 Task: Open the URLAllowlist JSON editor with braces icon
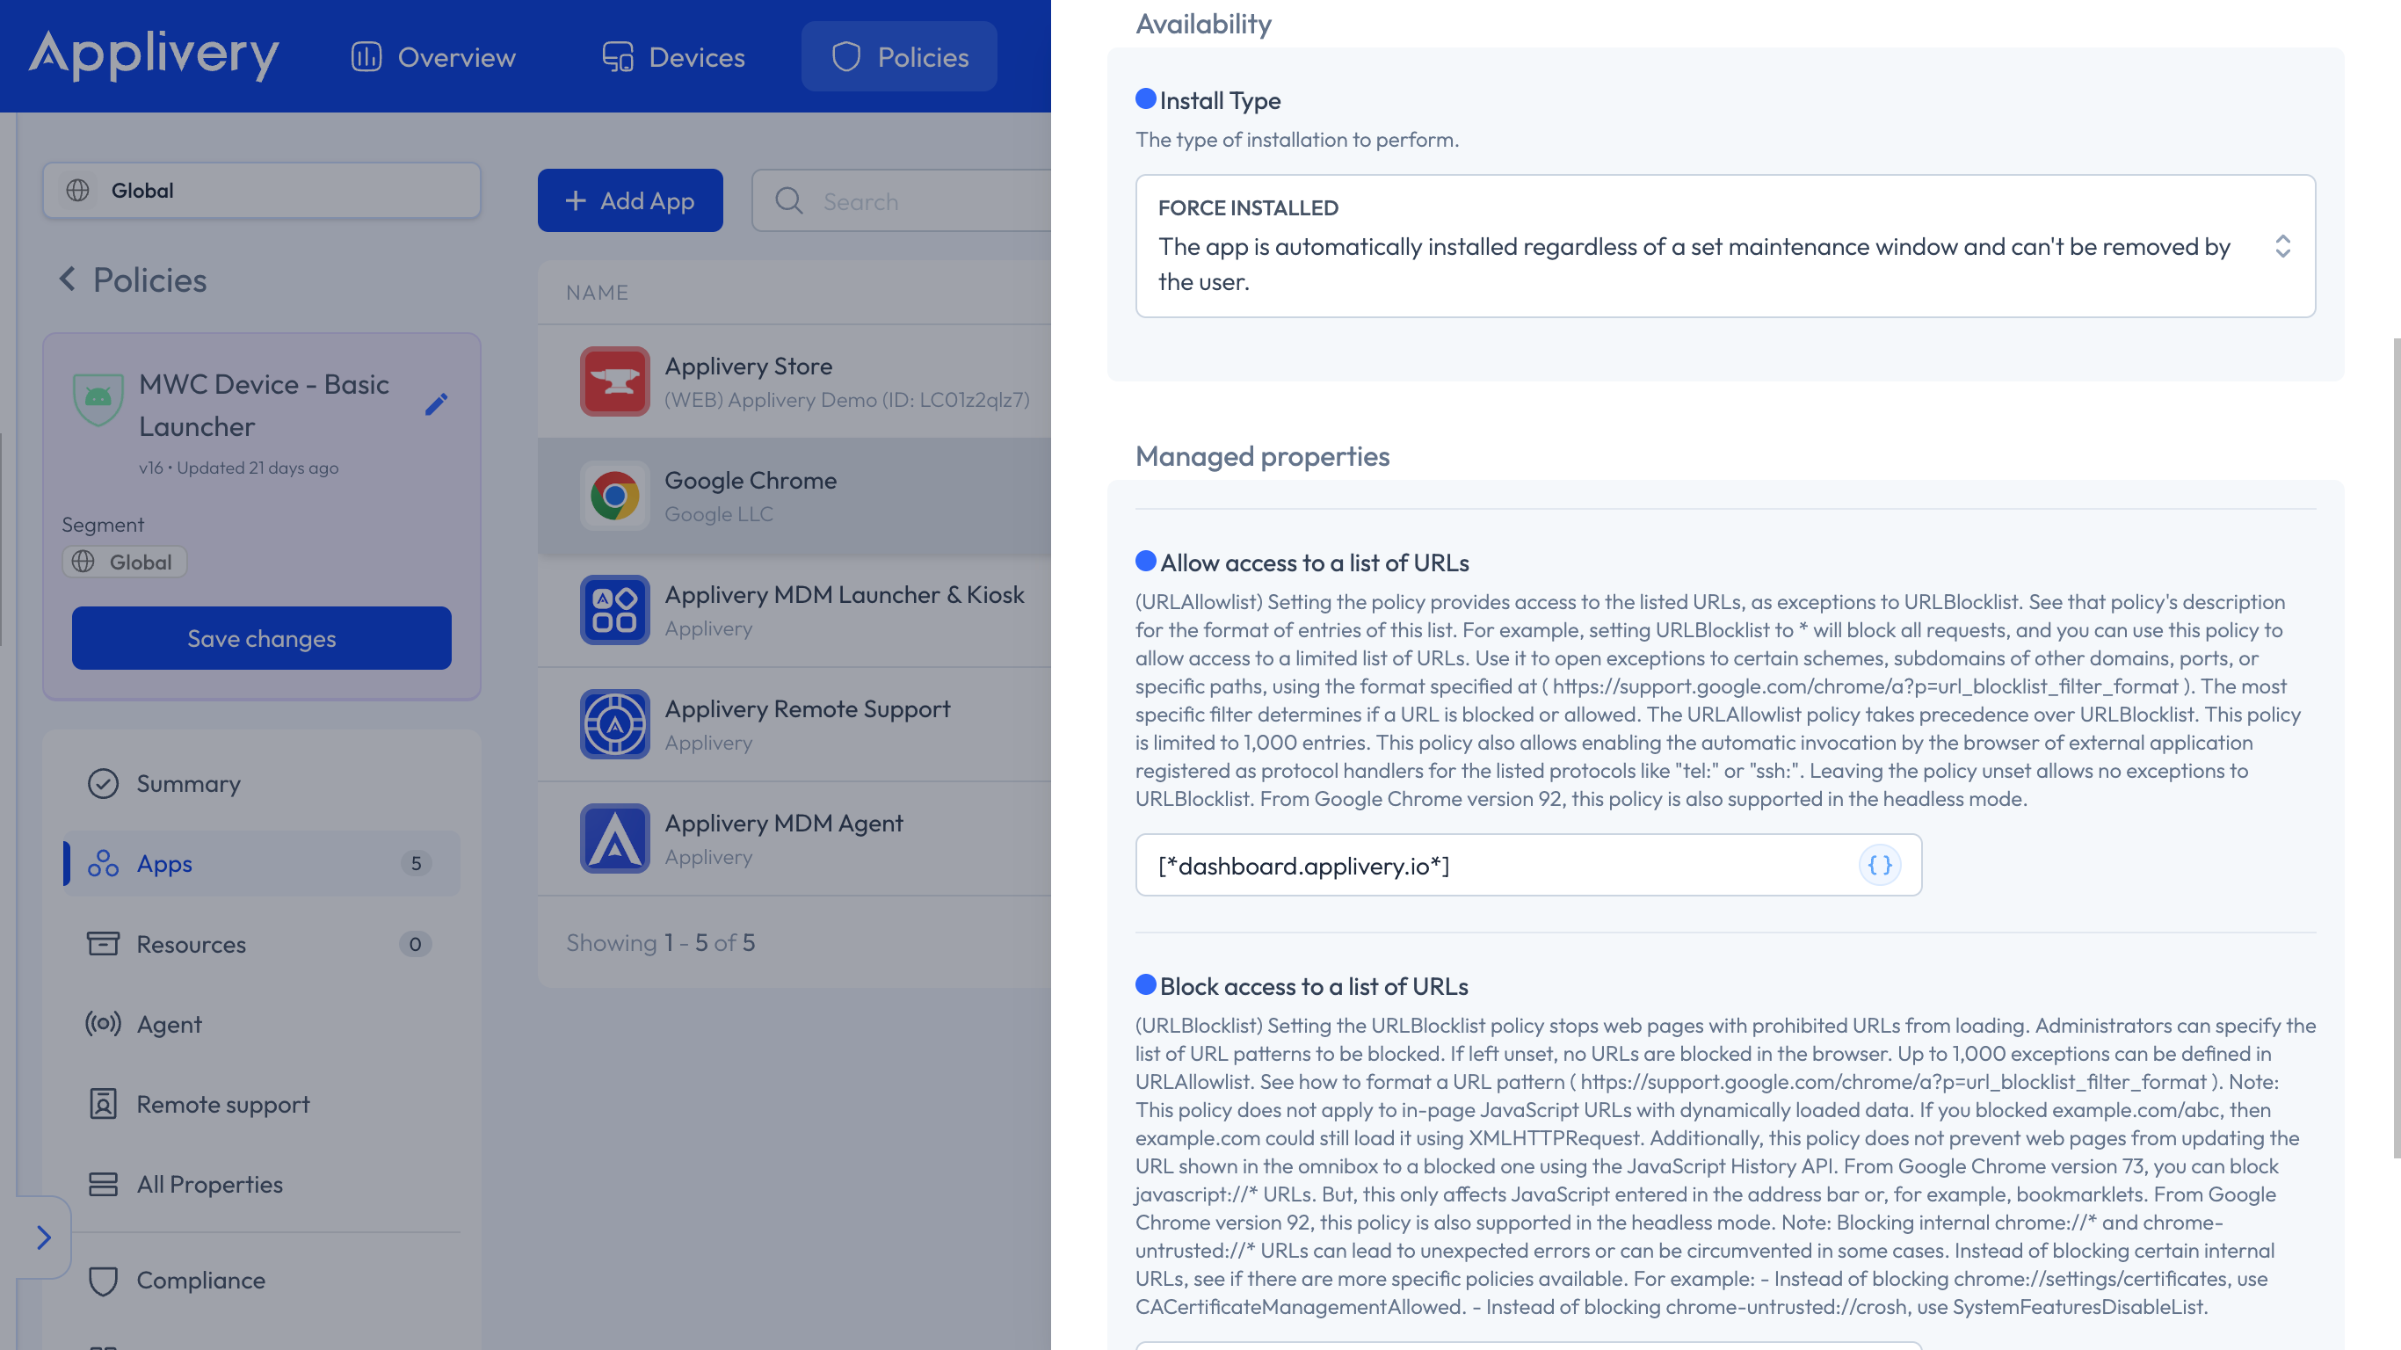point(1881,864)
